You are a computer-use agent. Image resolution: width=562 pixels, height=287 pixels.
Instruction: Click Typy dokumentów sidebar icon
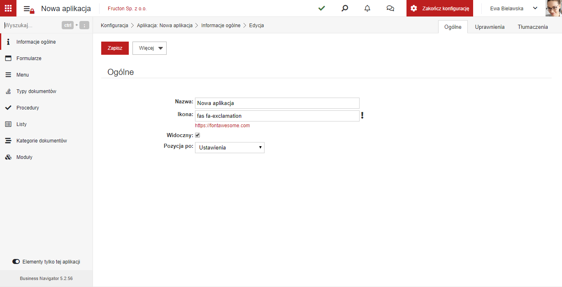coord(8,91)
